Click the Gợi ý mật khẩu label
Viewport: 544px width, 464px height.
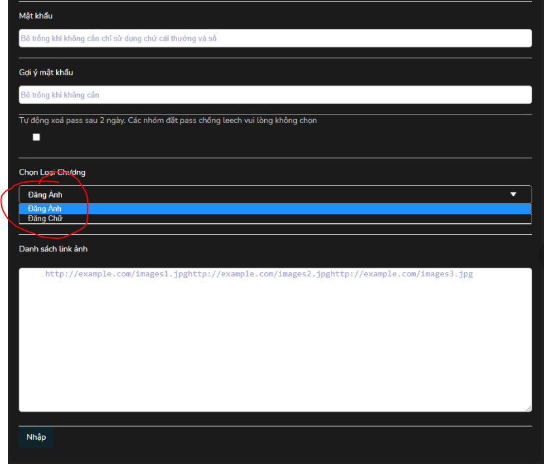pyautogui.click(x=46, y=72)
